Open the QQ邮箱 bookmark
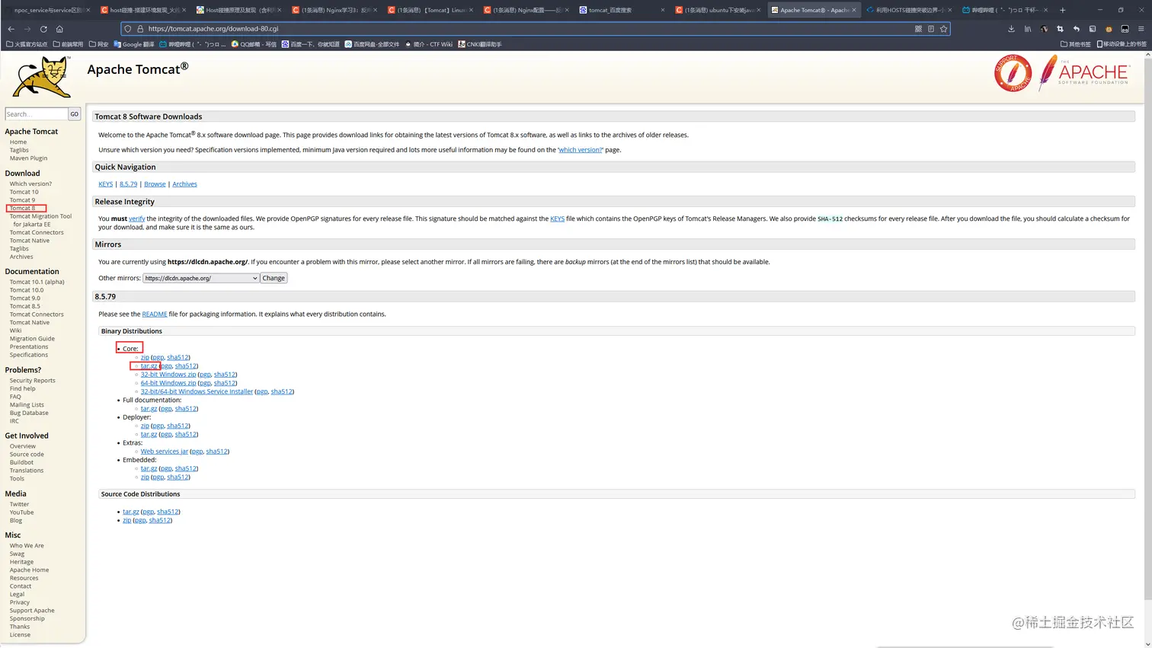The image size is (1152, 648). pyautogui.click(x=254, y=44)
